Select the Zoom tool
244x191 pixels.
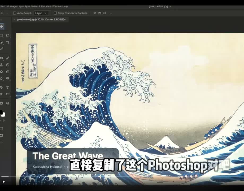coord(8,103)
